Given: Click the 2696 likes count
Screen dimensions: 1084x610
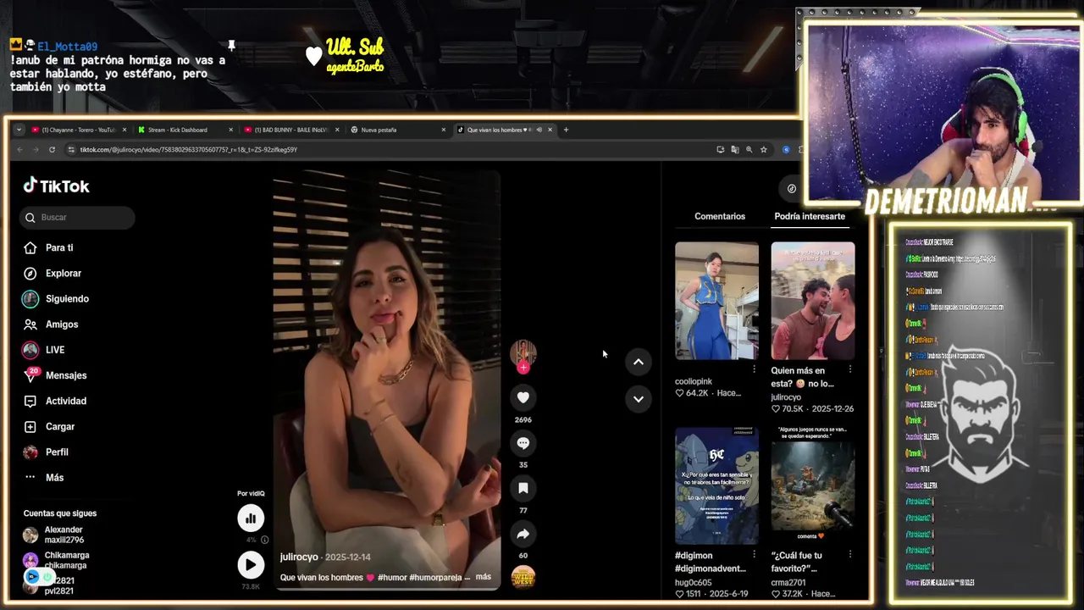Looking at the screenshot, I should click(523, 419).
